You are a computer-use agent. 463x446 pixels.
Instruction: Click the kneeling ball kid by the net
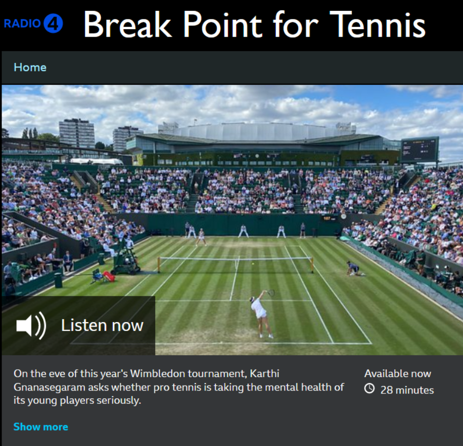click(354, 269)
